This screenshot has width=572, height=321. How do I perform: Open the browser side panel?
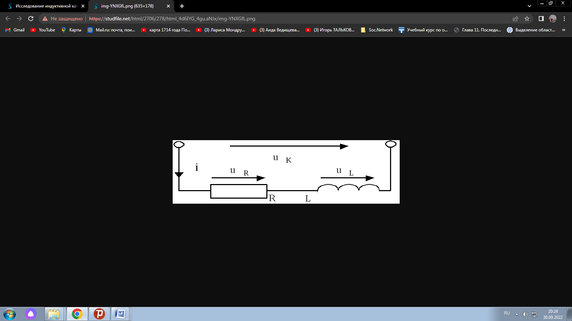pos(541,19)
